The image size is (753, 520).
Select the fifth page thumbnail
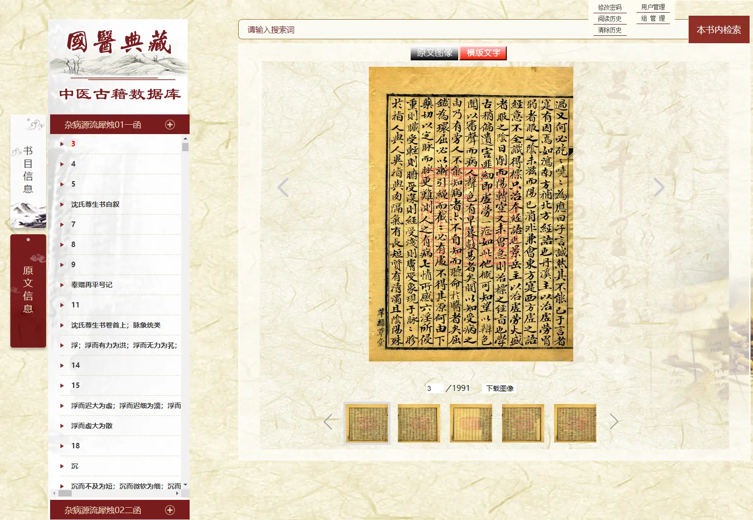pyautogui.click(x=575, y=423)
